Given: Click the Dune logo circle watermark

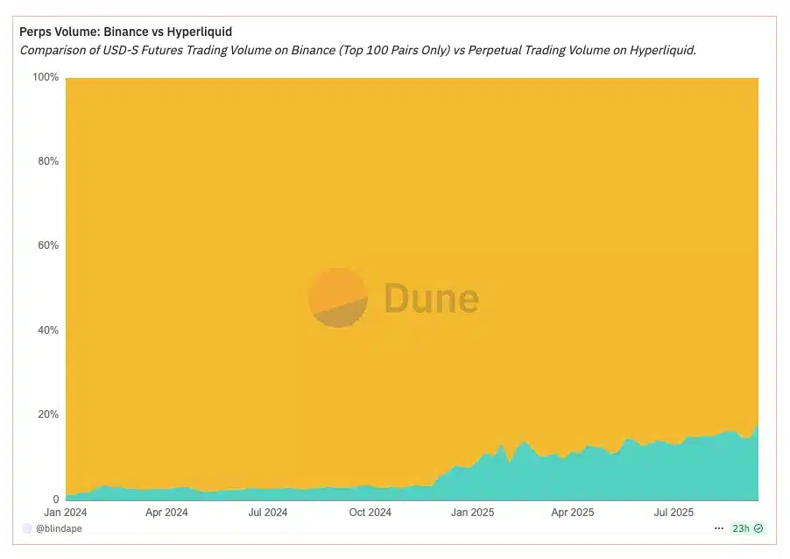Looking at the screenshot, I should coord(338,298).
